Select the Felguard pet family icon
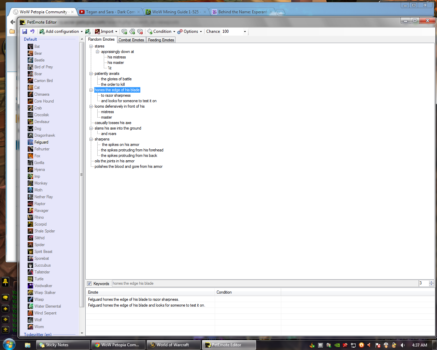This screenshot has width=437, height=350. (x=30, y=142)
